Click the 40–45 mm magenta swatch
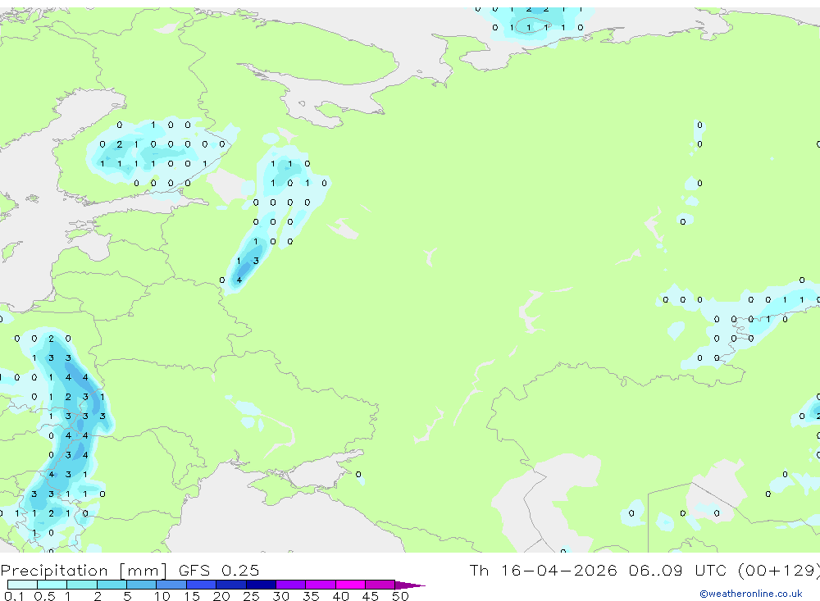Viewport: 820px width, 601px height. [350, 585]
